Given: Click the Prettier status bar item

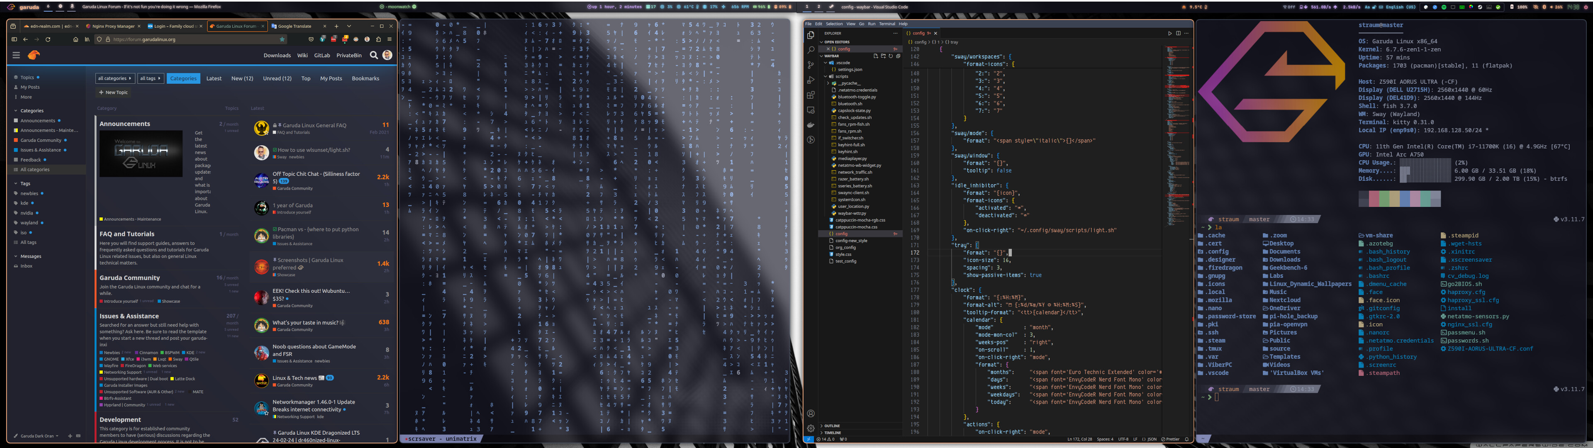Looking at the screenshot, I should pyautogui.click(x=1170, y=439).
